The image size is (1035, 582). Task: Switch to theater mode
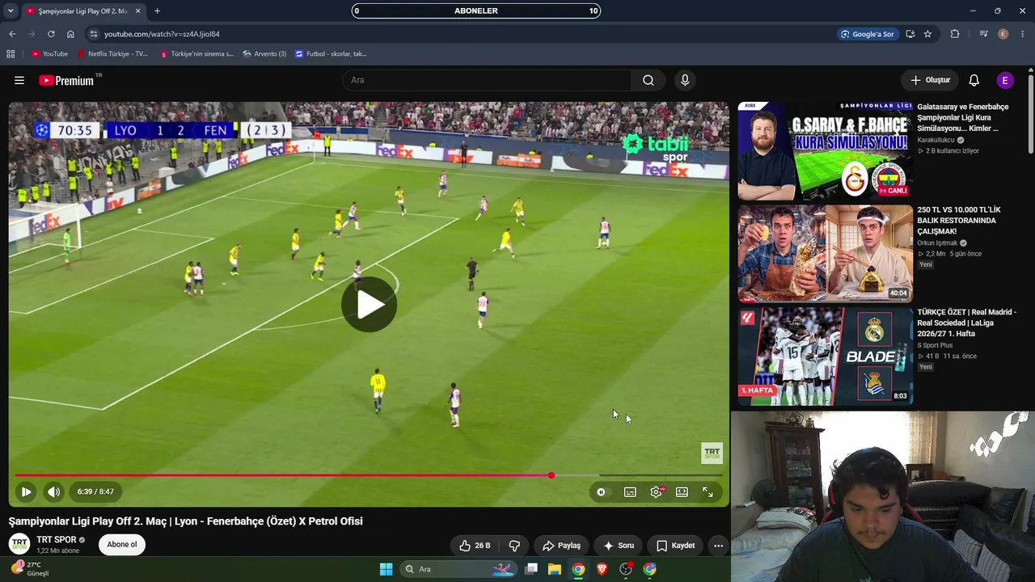pos(682,491)
